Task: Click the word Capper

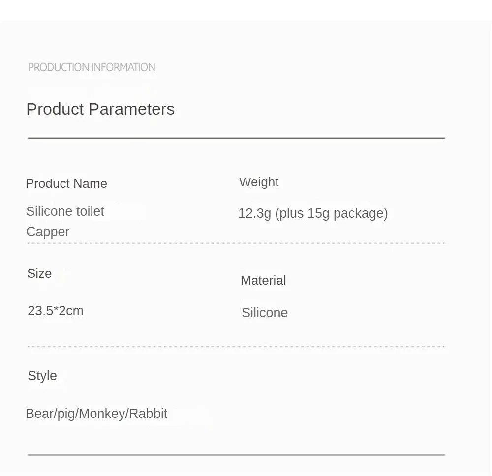Action: point(48,232)
